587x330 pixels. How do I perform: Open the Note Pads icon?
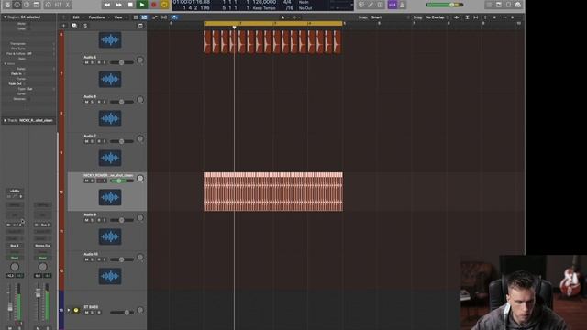(x=499, y=5)
